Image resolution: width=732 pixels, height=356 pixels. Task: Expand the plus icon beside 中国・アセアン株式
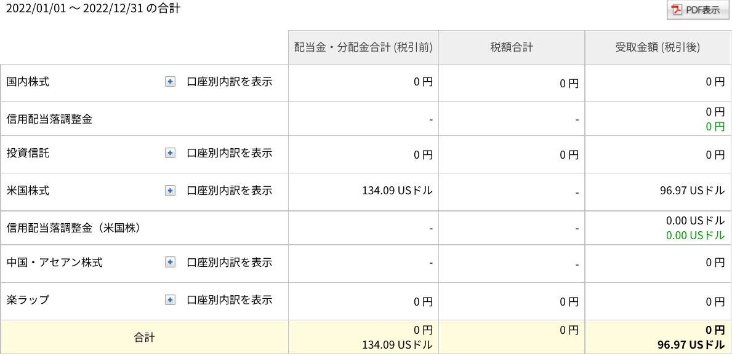point(171,263)
